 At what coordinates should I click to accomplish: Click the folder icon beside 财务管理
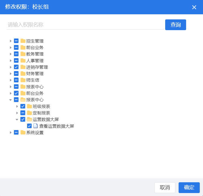pos(23,73)
